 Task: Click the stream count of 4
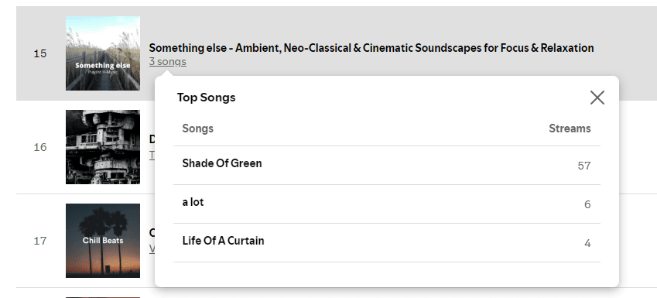tap(587, 244)
